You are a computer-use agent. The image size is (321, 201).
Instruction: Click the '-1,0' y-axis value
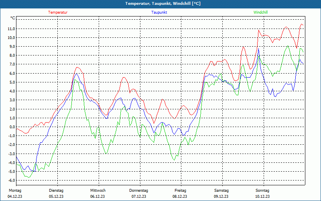12,136
